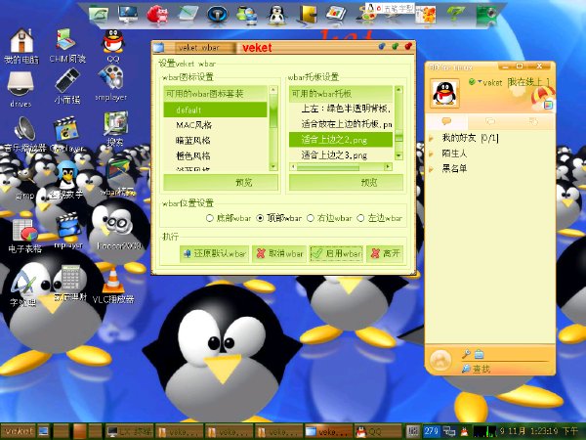The height and width of the screenshot is (440, 586).
Task: Click the green camera icon in wbar
Action: coord(486,15)
